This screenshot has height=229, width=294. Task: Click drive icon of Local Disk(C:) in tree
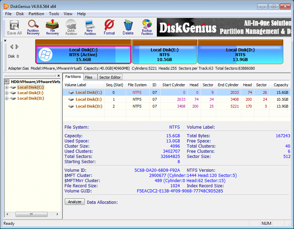pyautogui.click(x=13, y=87)
